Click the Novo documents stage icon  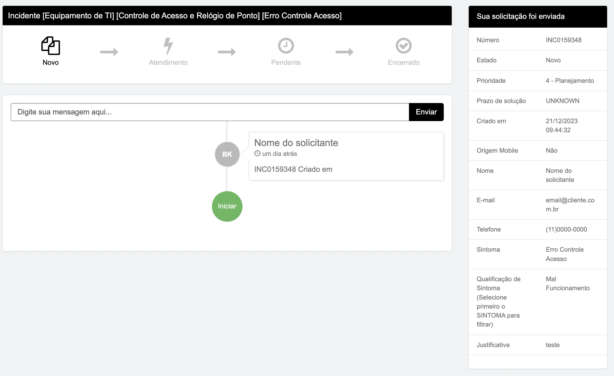[x=50, y=46]
